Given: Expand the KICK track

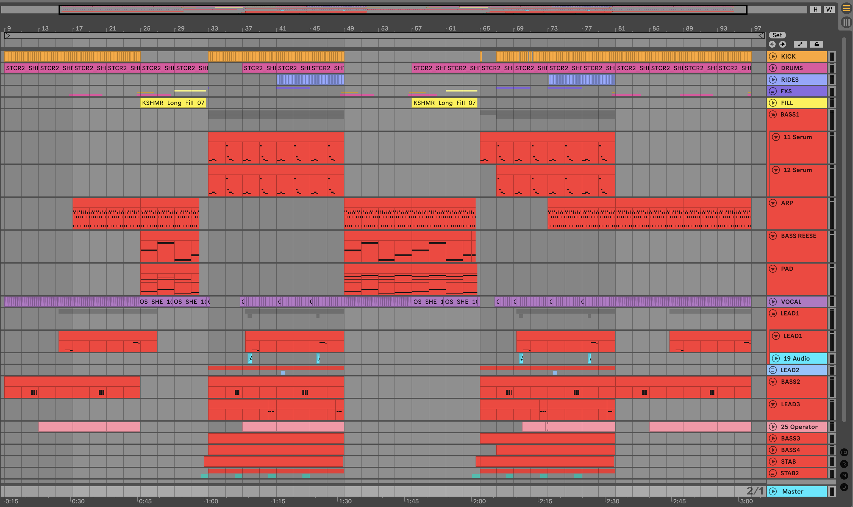Looking at the screenshot, I should pos(773,56).
